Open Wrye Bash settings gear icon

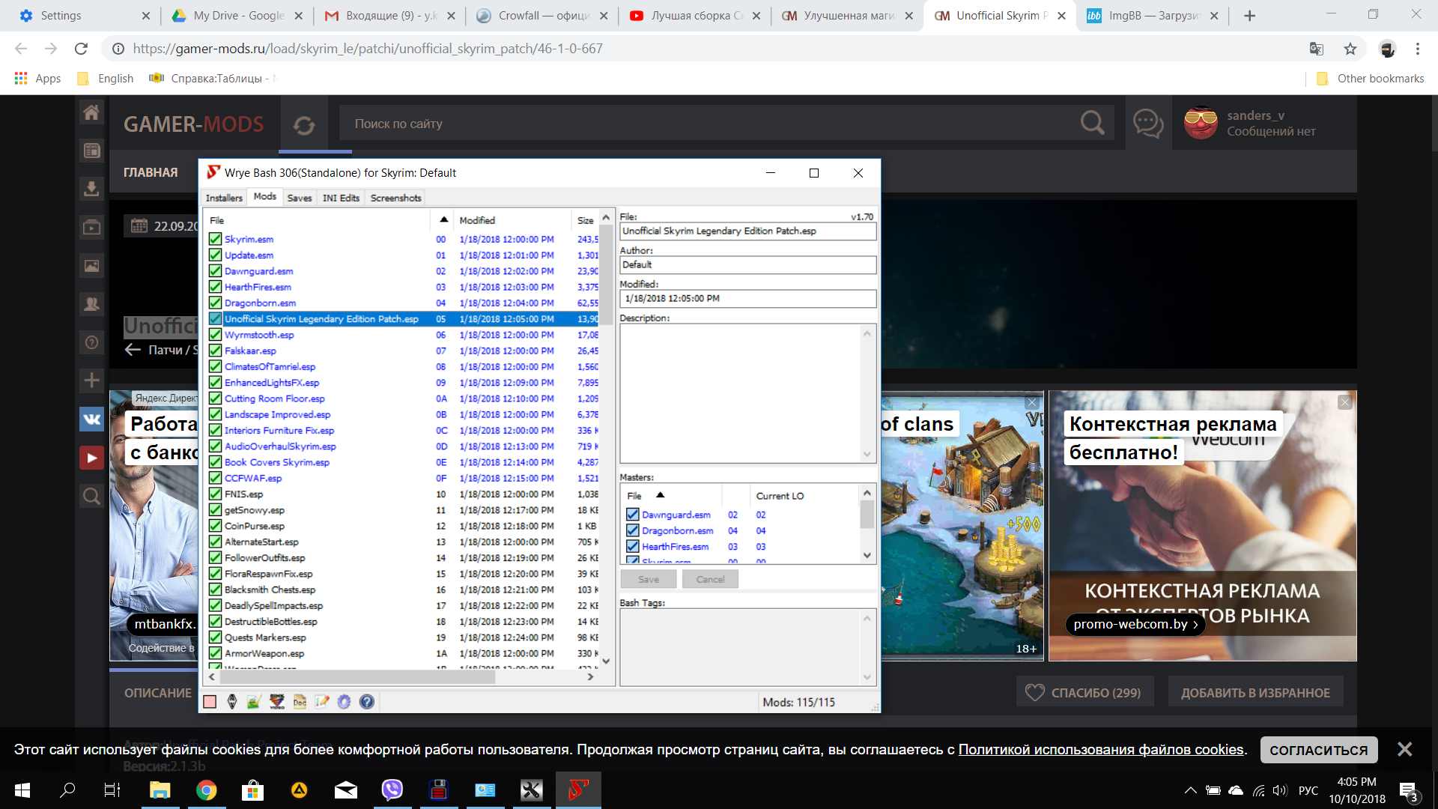tap(345, 702)
